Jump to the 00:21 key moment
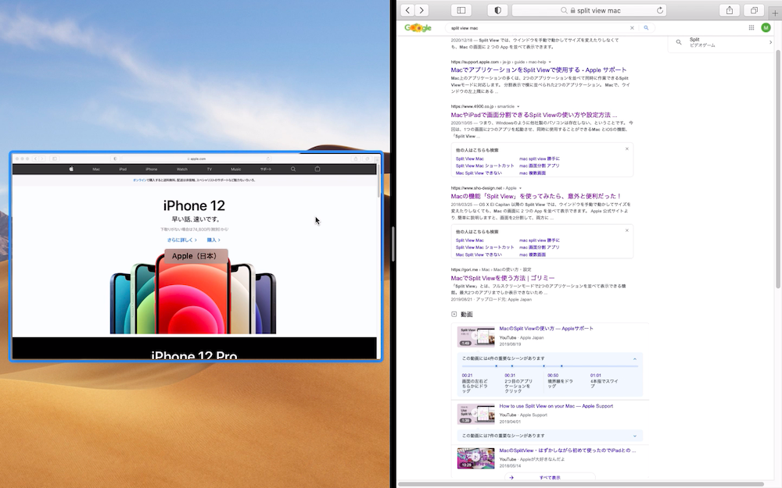 click(475, 383)
